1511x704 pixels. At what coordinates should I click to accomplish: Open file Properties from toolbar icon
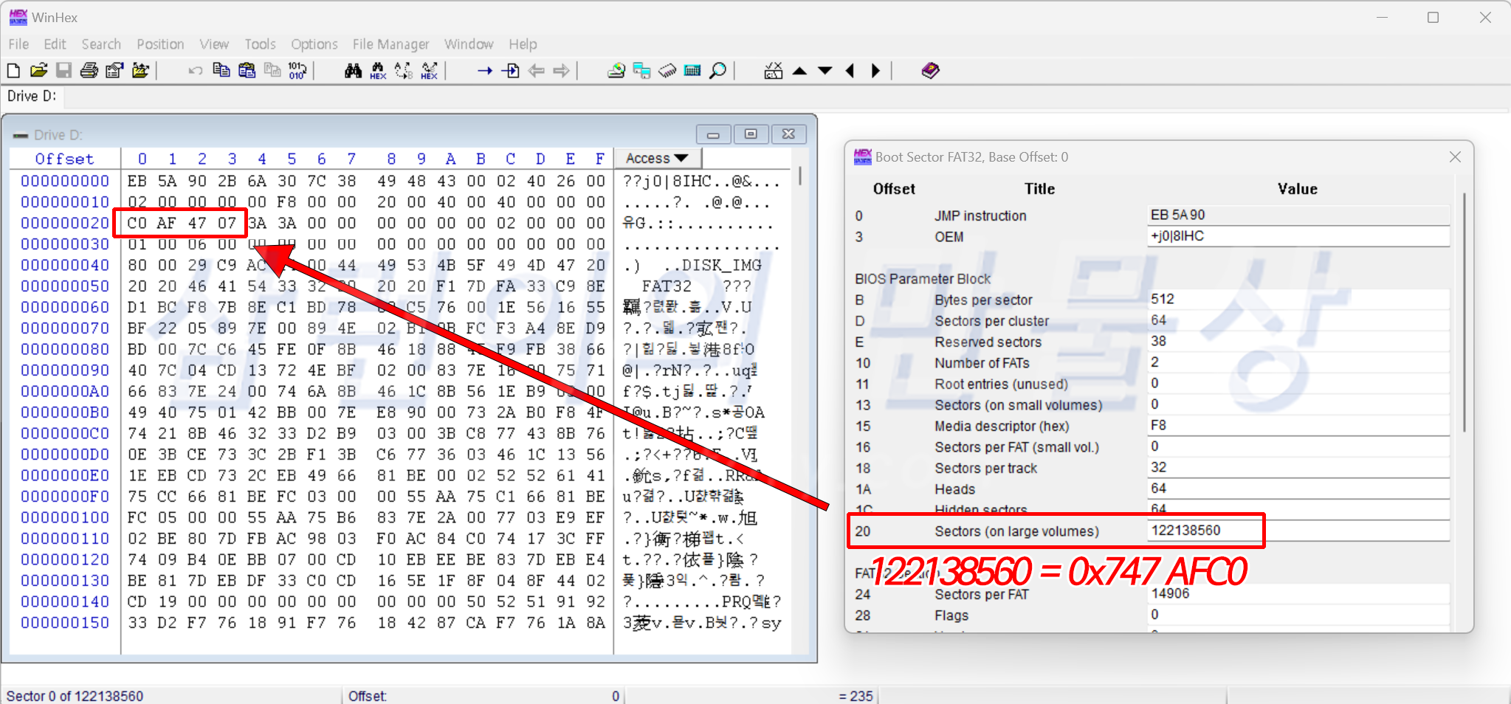114,71
